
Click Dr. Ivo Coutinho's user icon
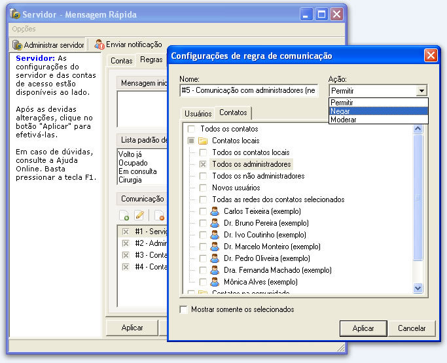[x=215, y=235]
